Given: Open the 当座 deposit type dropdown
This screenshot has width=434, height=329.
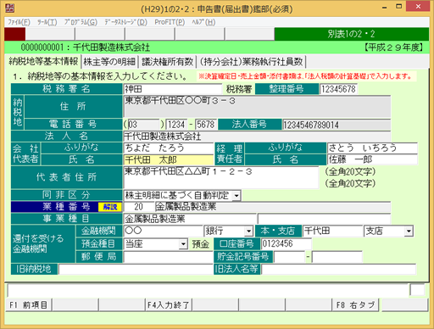Looking at the screenshot, I should click(x=183, y=244).
